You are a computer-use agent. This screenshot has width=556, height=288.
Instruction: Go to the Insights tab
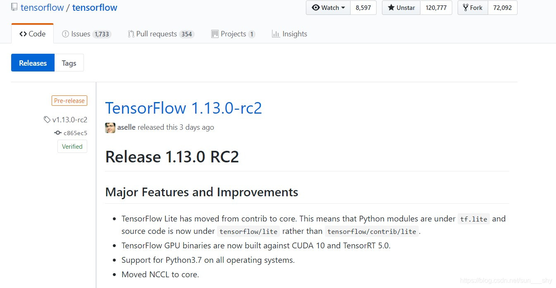(289, 34)
